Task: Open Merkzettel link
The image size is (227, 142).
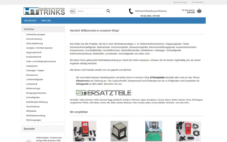Action: 199,2
